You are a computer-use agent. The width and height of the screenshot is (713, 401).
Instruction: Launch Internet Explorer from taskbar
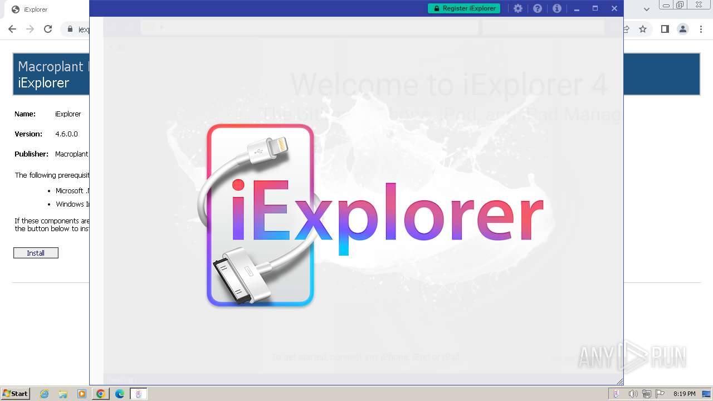pyautogui.click(x=44, y=394)
